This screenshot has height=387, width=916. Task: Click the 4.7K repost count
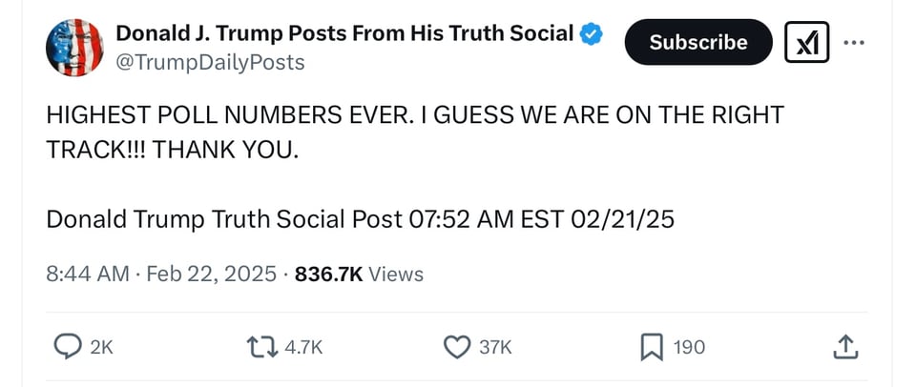(x=304, y=348)
